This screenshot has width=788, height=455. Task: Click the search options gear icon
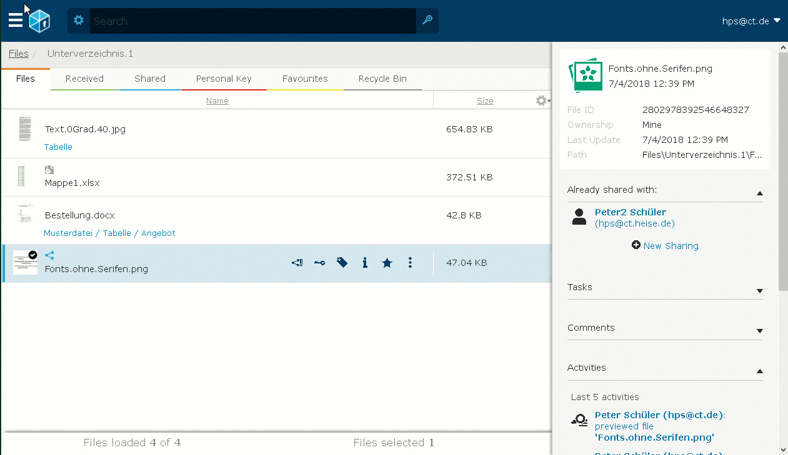click(x=79, y=21)
